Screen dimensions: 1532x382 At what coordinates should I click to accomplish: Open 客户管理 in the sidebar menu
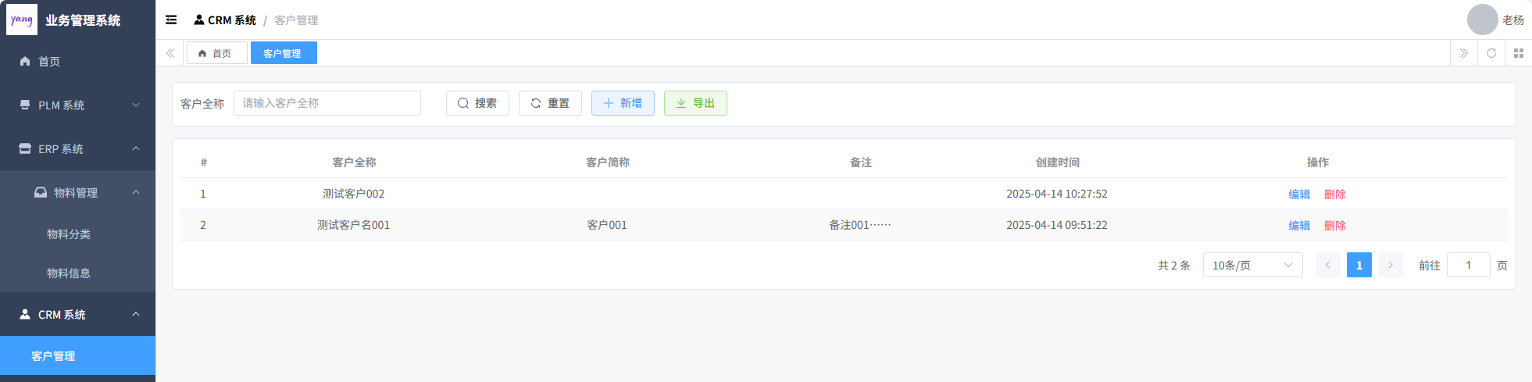(53, 356)
